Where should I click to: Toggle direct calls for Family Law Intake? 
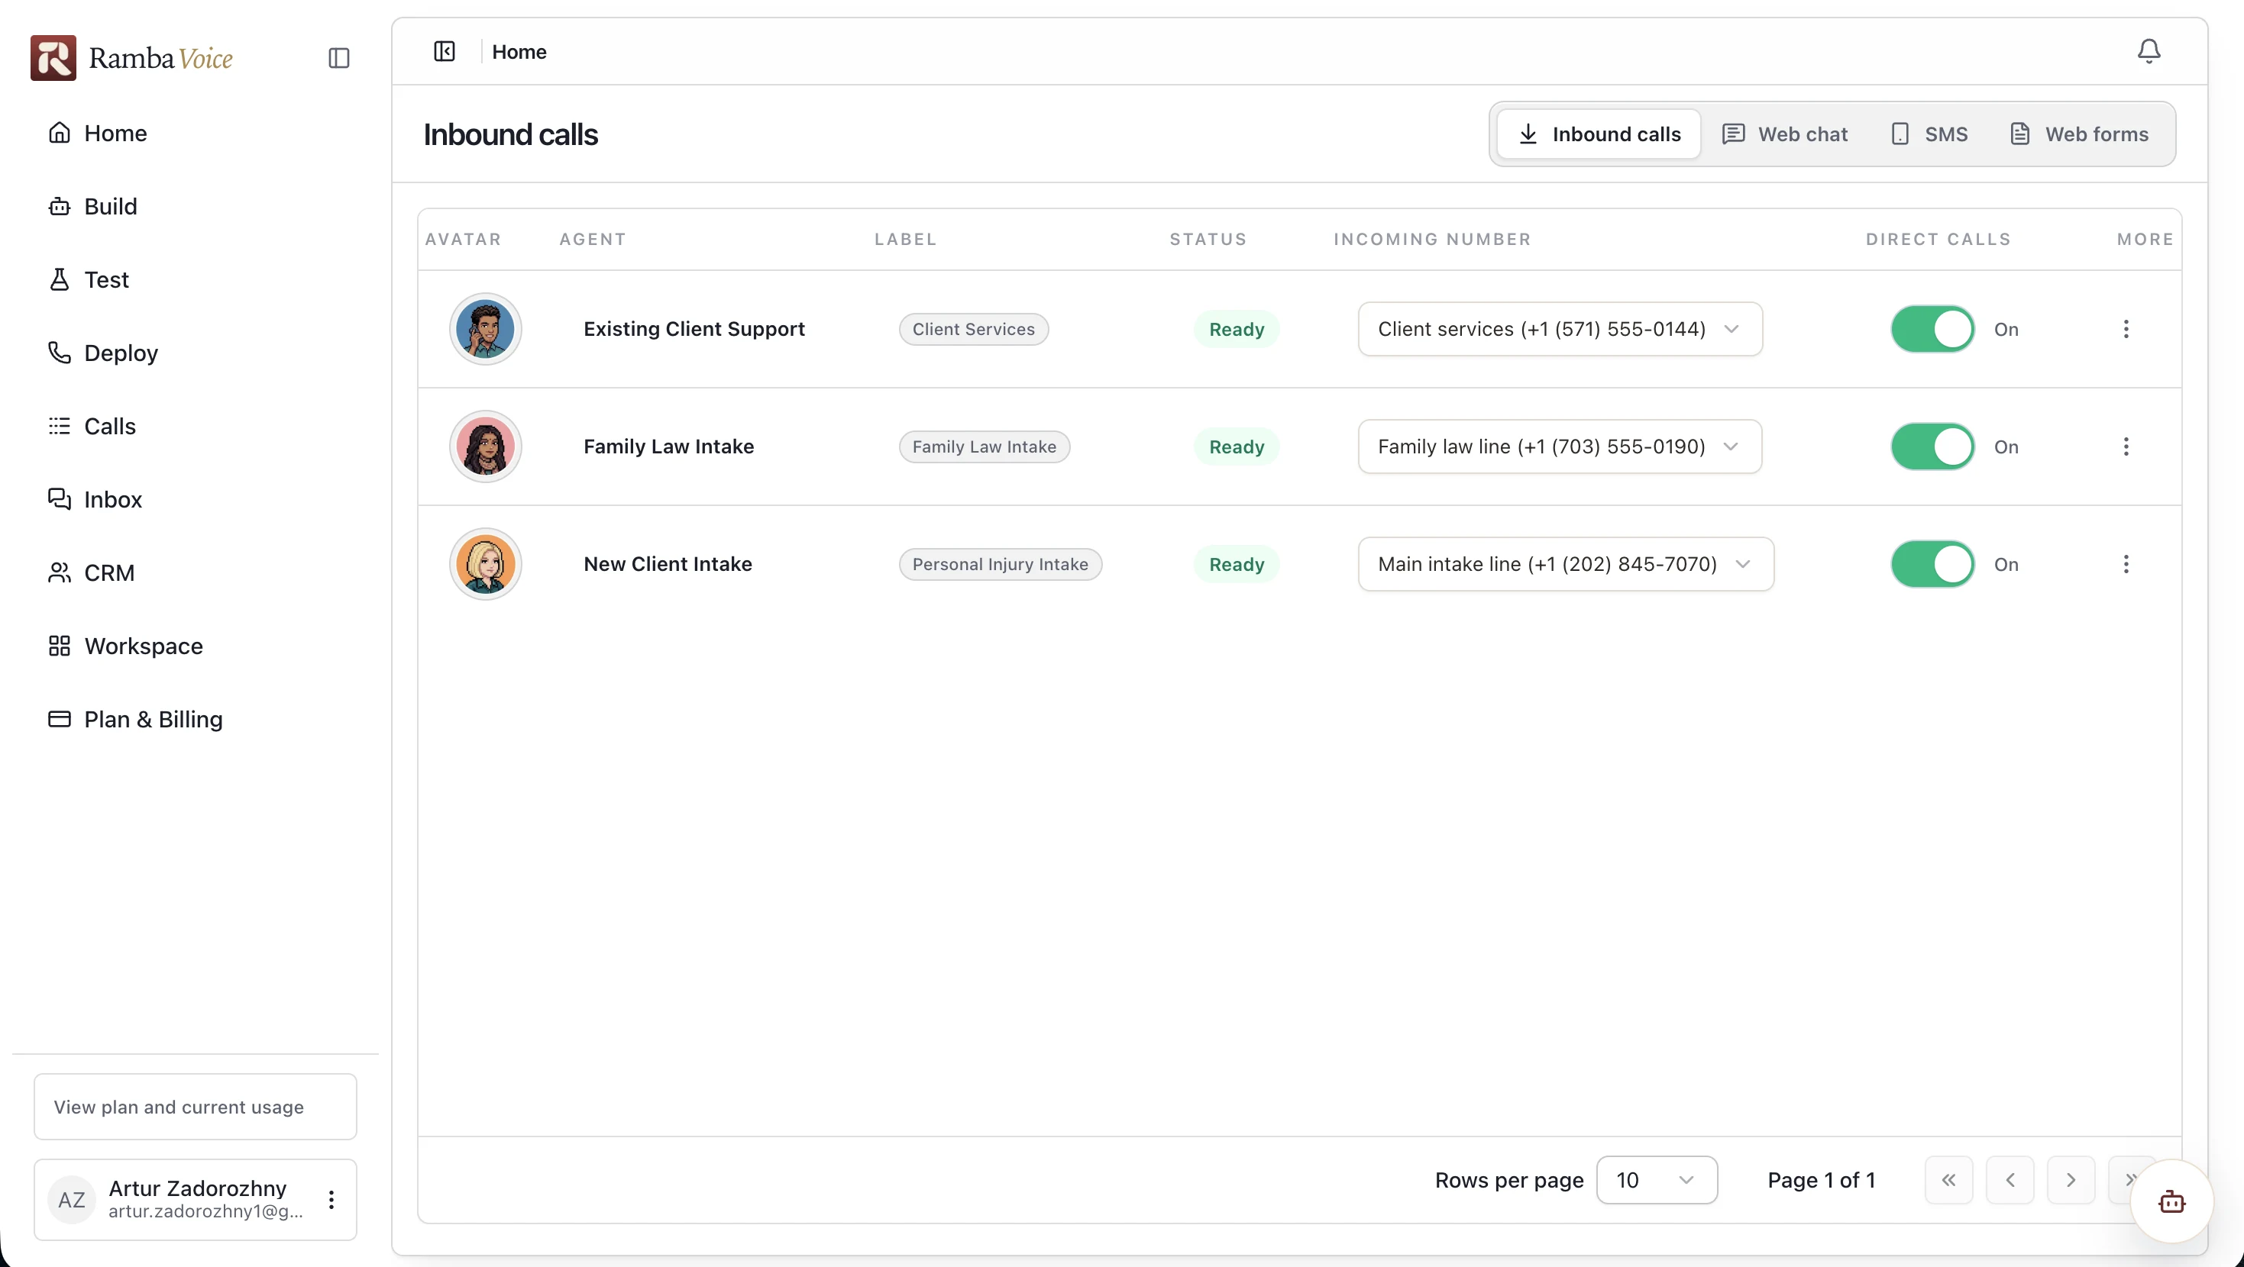(1932, 447)
